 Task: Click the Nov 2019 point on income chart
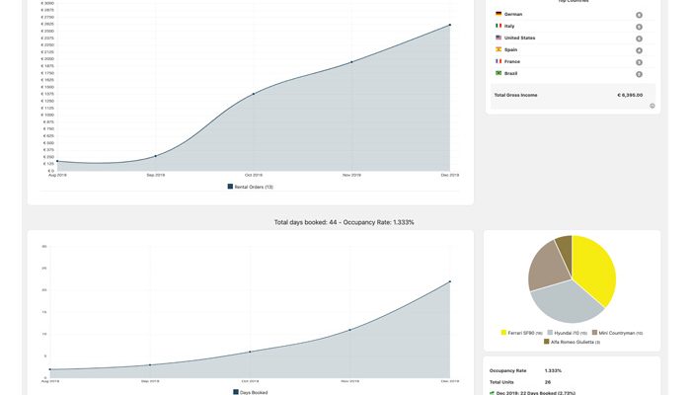point(351,62)
